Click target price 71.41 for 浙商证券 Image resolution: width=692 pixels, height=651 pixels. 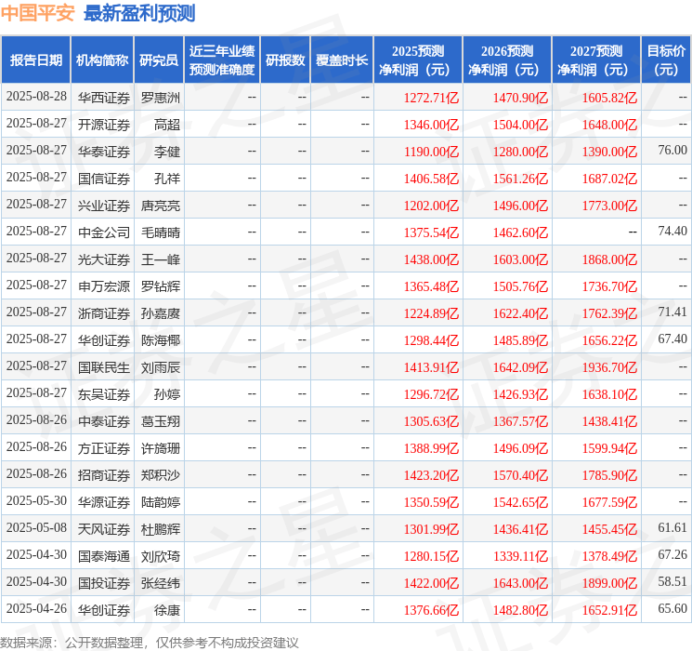[x=672, y=312]
